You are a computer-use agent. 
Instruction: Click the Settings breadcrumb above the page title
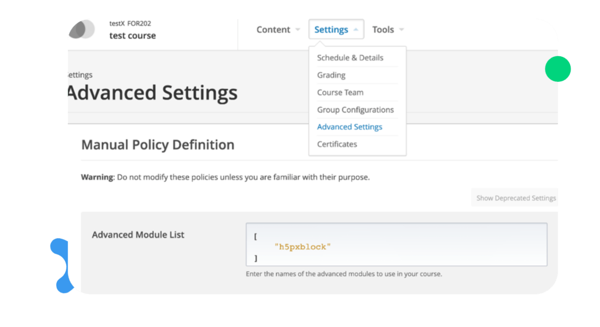click(79, 75)
